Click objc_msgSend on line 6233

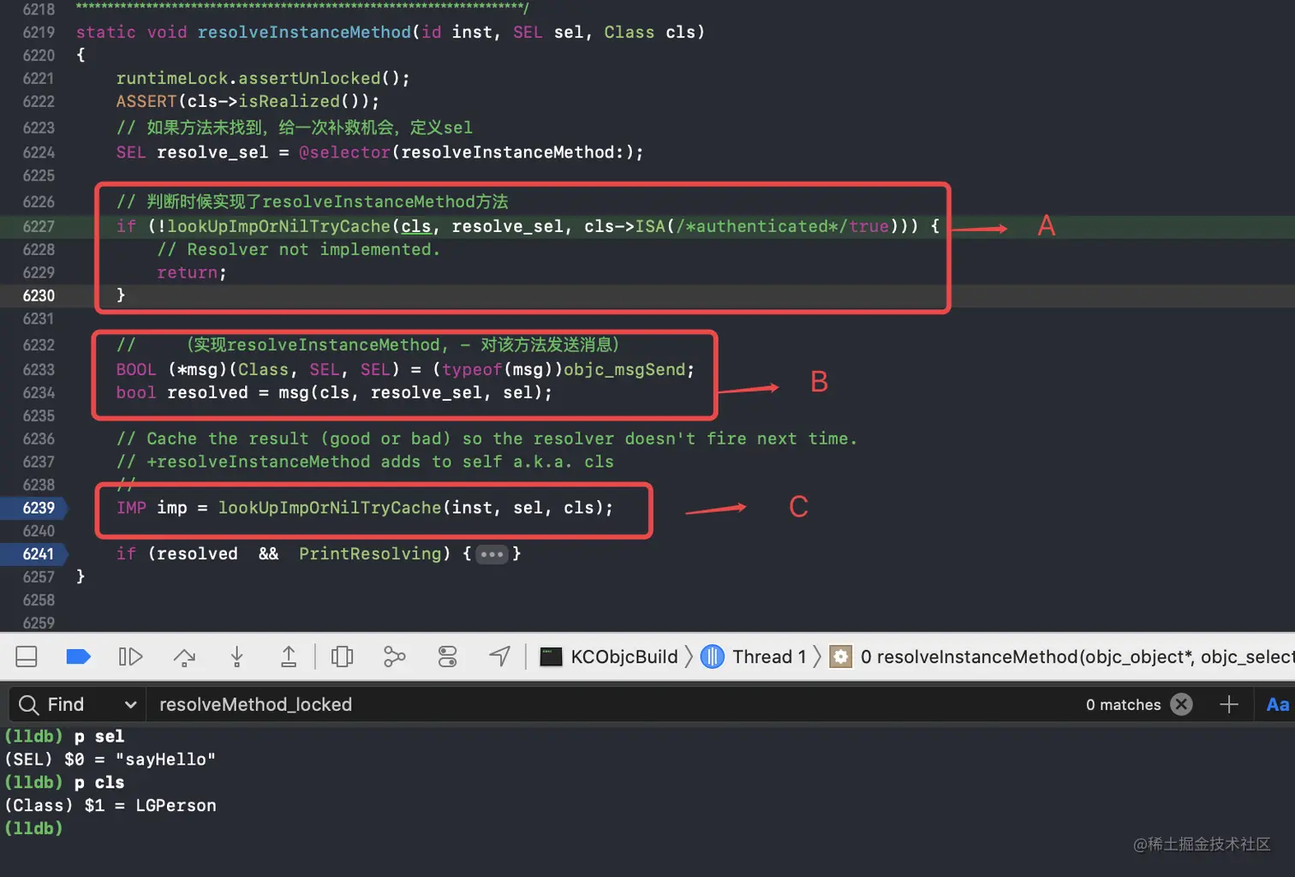coord(624,369)
